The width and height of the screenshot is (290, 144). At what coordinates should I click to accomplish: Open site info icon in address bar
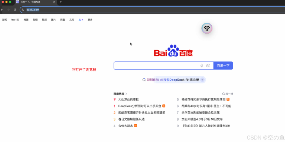pyautogui.click(x=23, y=10)
